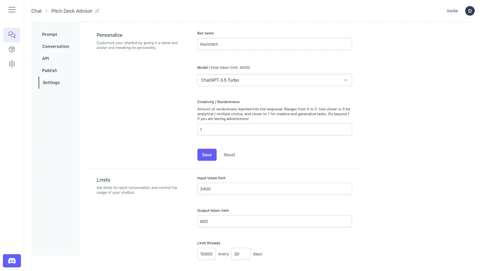Expand the Model dropdown ChatGPT-3.5 Turbo

click(274, 80)
